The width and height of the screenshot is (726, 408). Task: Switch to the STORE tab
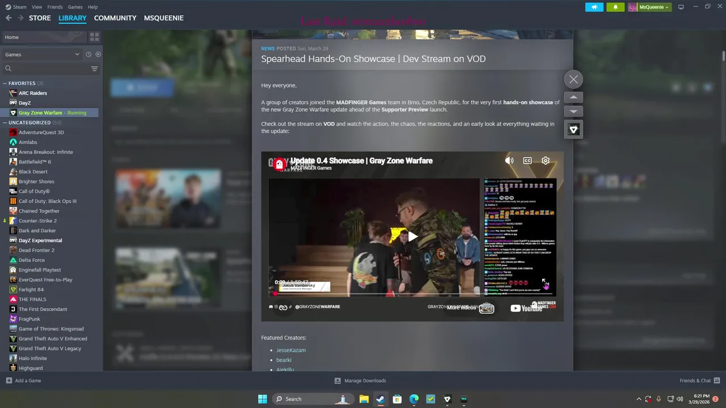coord(40,18)
